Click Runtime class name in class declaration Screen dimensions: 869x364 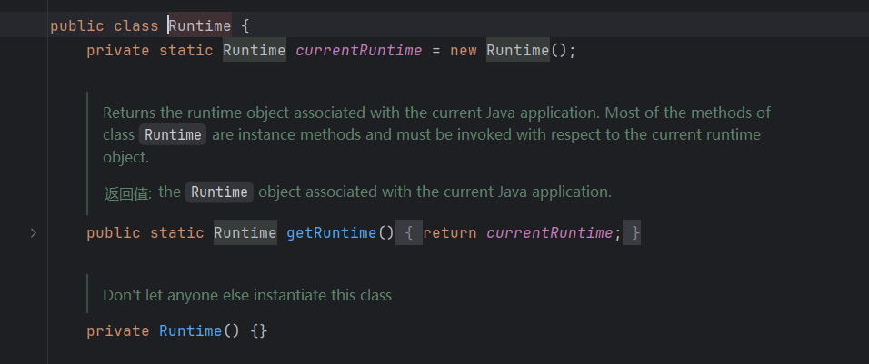pos(199,25)
